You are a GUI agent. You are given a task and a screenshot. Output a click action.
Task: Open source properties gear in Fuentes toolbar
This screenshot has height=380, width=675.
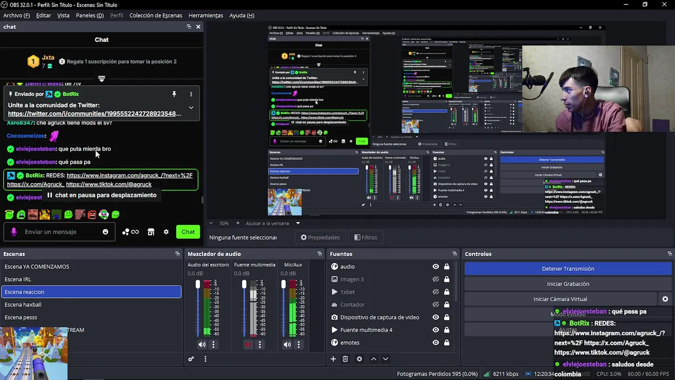click(360, 359)
